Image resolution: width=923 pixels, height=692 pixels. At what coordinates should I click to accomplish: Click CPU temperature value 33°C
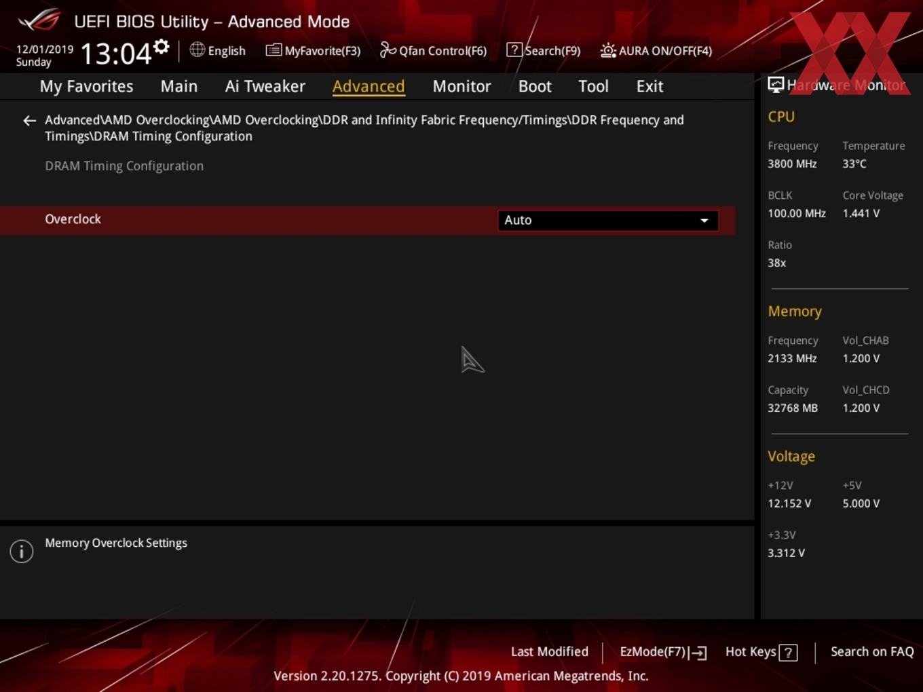[854, 164]
